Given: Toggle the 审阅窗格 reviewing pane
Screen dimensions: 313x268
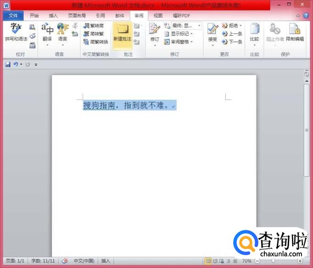Looking at the screenshot, I should point(178,42).
